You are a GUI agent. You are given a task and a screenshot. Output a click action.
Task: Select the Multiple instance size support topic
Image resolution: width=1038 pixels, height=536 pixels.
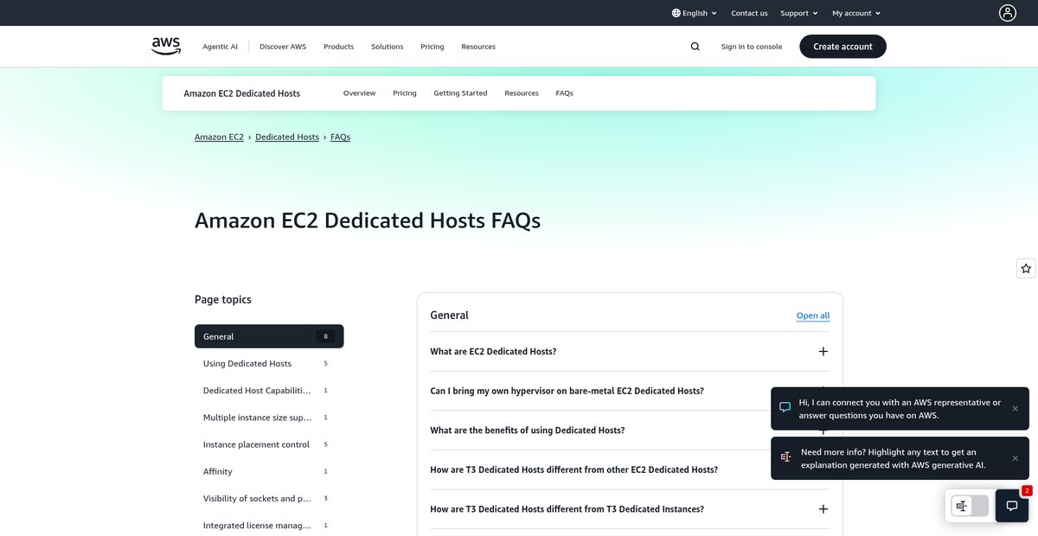click(269, 418)
